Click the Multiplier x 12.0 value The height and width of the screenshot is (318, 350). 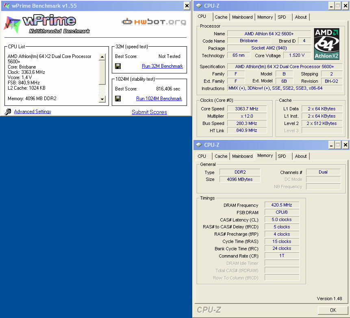tap(247, 116)
